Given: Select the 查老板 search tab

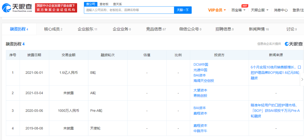Looking at the screenshot, I should click(x=104, y=4).
